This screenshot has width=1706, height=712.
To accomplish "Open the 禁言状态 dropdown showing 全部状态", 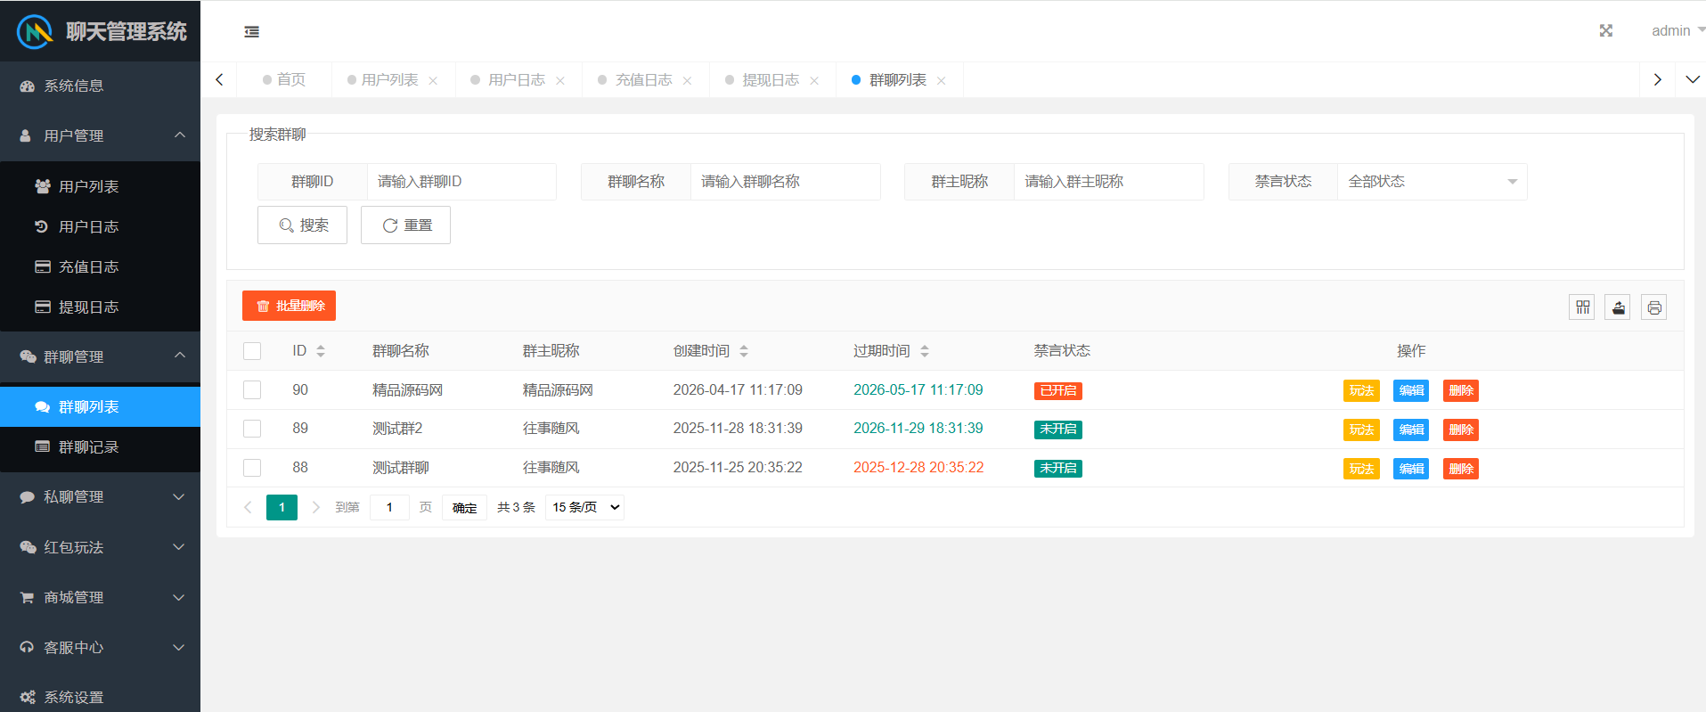I will pos(1431,182).
